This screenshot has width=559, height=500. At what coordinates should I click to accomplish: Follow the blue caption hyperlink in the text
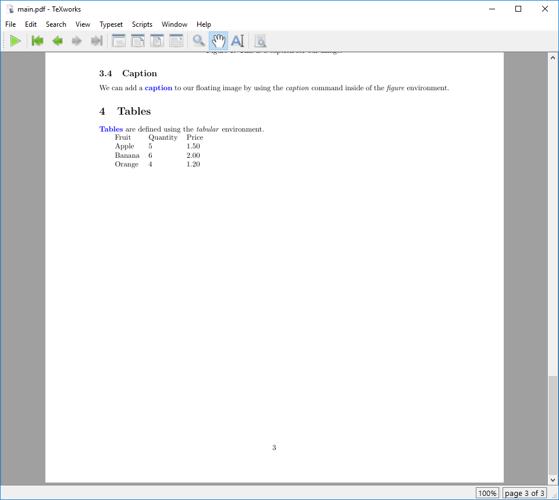coord(158,88)
